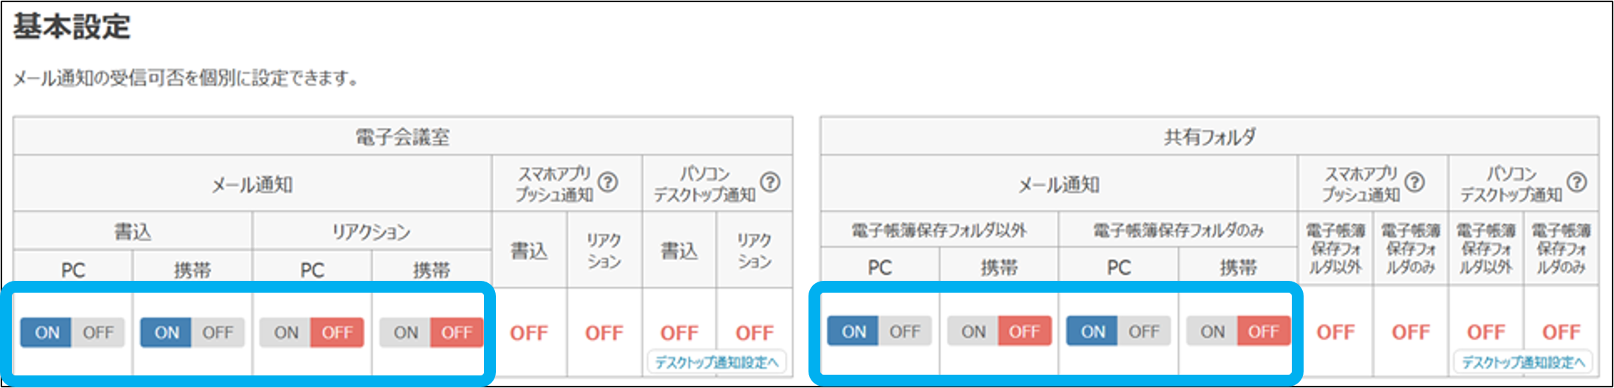Open デスクトップ通知設定へ link under 共有フォルダ
The height and width of the screenshot is (388, 1614).
point(1524,362)
